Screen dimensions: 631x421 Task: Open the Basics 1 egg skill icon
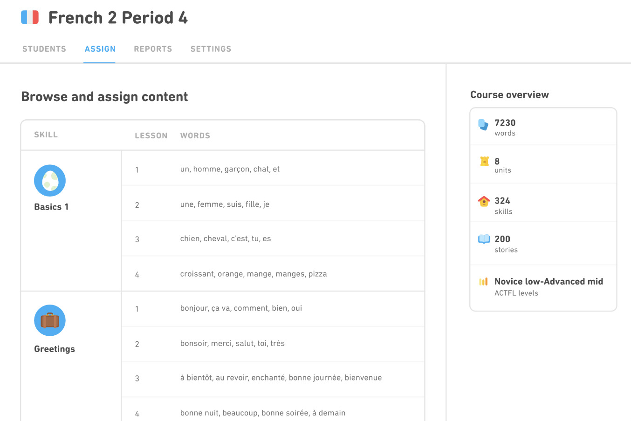(x=49, y=180)
